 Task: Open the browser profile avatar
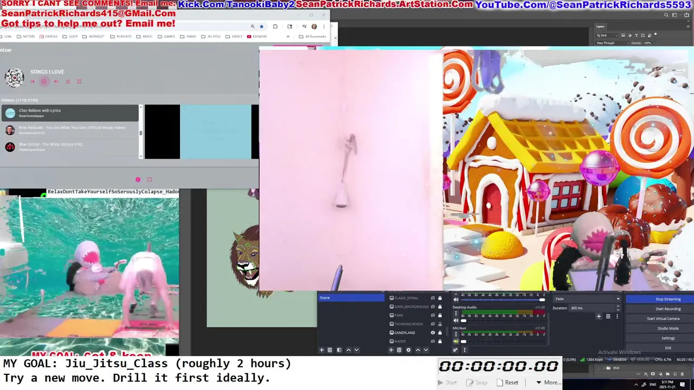pyautogui.click(x=314, y=26)
